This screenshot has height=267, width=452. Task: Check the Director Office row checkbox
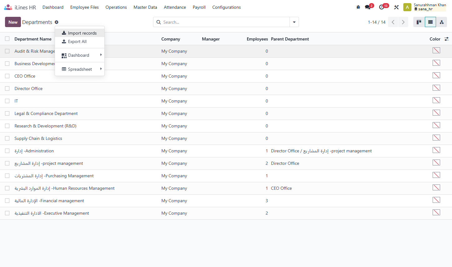point(7,88)
